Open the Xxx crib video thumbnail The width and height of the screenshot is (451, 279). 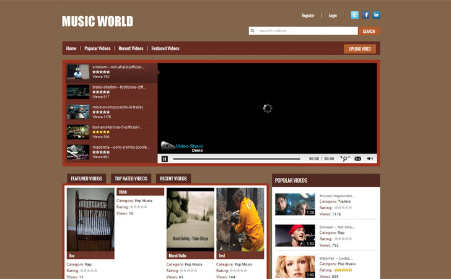click(90, 220)
